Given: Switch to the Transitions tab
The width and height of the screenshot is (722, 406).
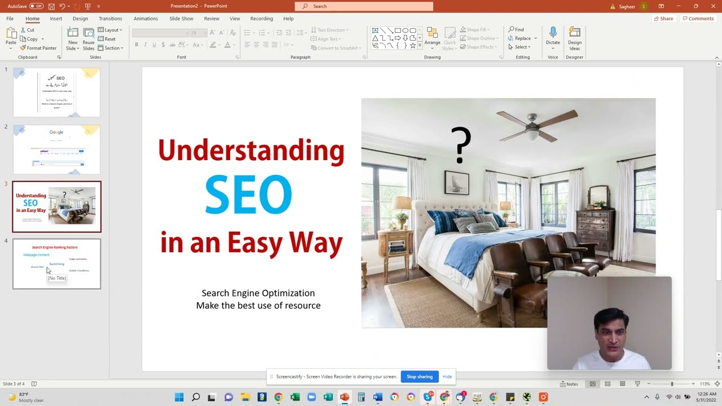Looking at the screenshot, I should pos(111,19).
